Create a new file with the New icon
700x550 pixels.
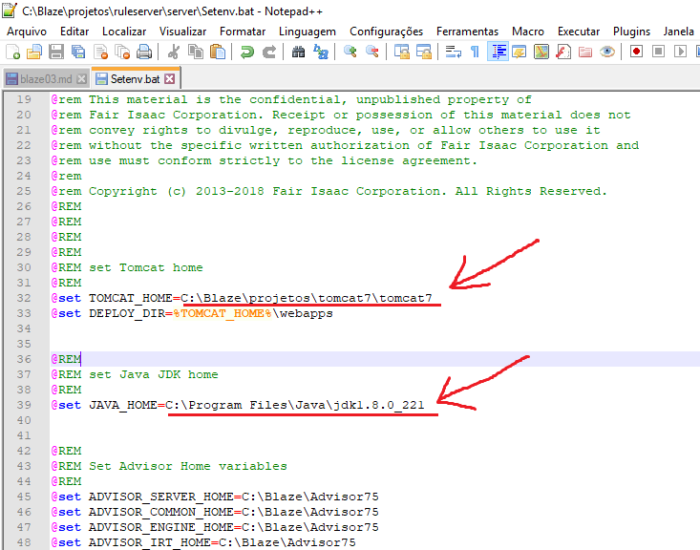13,52
